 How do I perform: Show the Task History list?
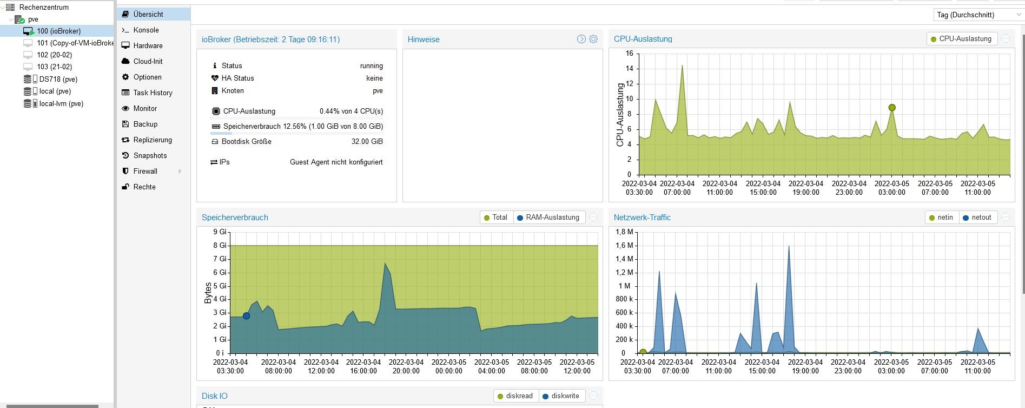(154, 93)
